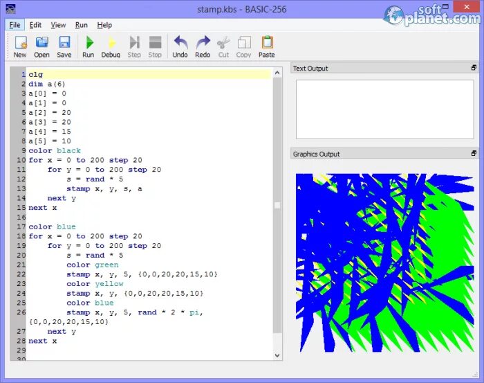Viewport: 484px width, 383px height.
Task: Open the Help menu
Action: 104,25
